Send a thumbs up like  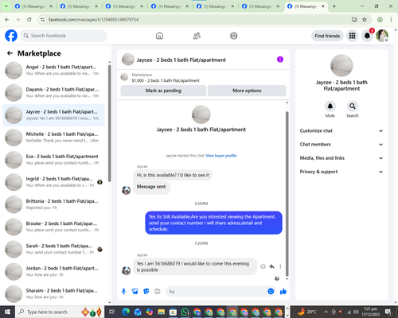[283, 292]
